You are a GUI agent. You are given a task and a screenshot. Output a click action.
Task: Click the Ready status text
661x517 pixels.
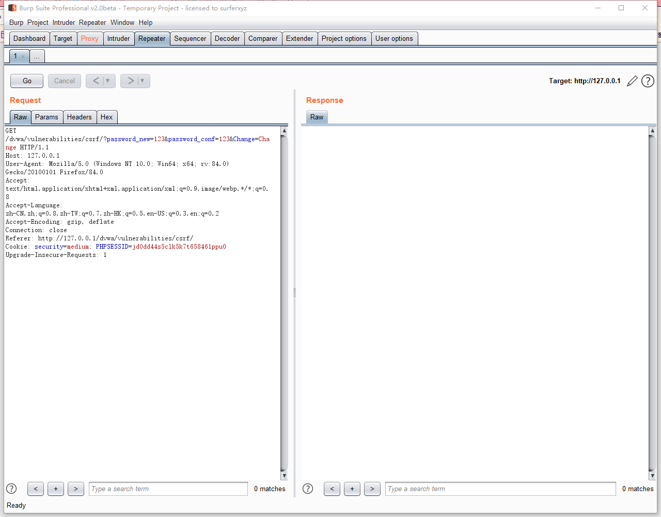pos(16,505)
